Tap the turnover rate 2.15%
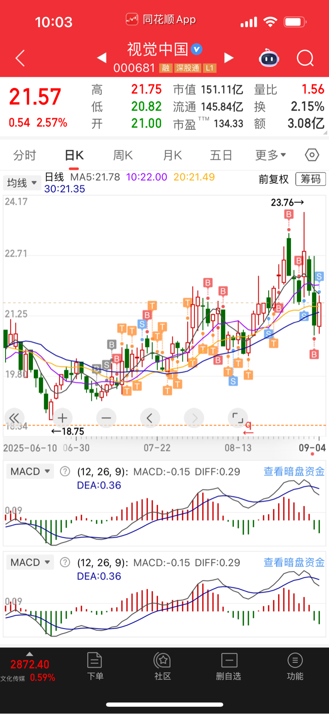 pyautogui.click(x=307, y=106)
